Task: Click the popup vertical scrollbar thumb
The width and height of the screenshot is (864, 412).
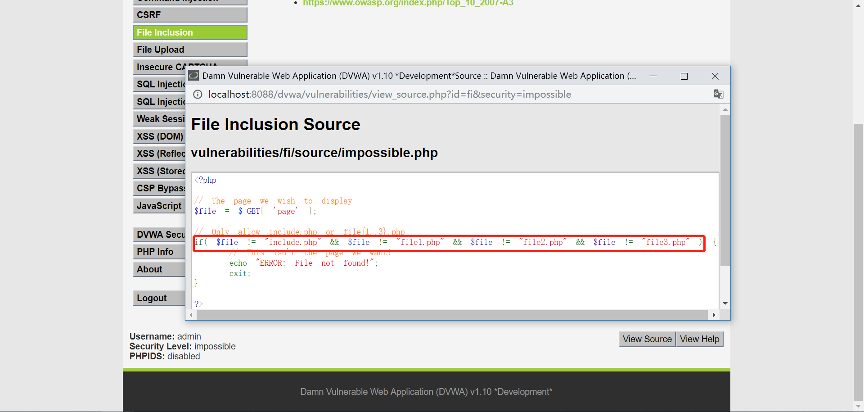Action: pyautogui.click(x=725, y=190)
